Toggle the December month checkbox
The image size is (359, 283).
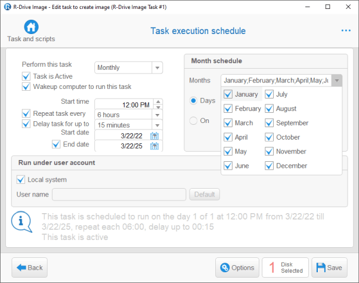coord(270,165)
